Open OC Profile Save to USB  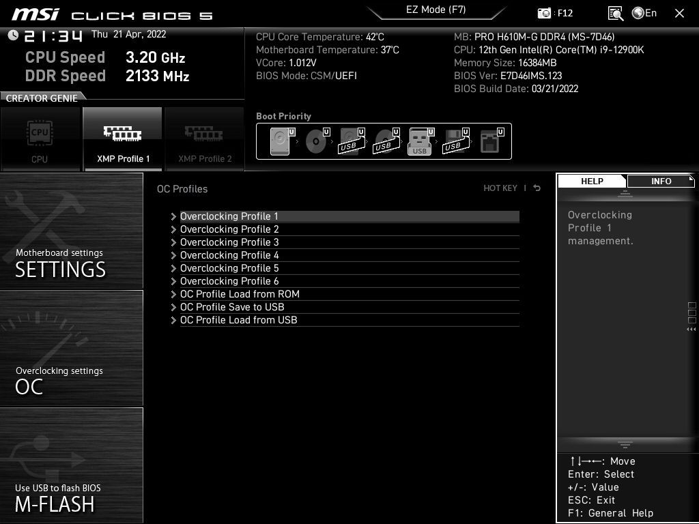tap(349, 306)
